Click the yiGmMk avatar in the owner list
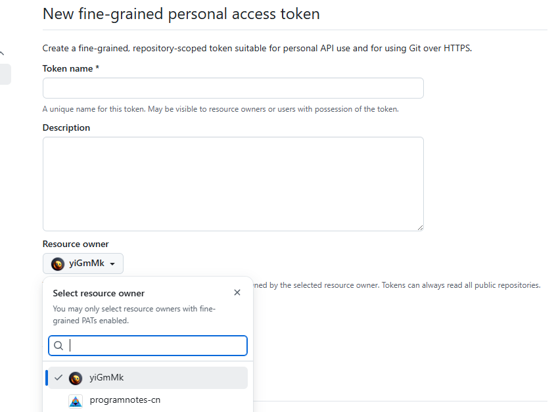 click(x=76, y=378)
